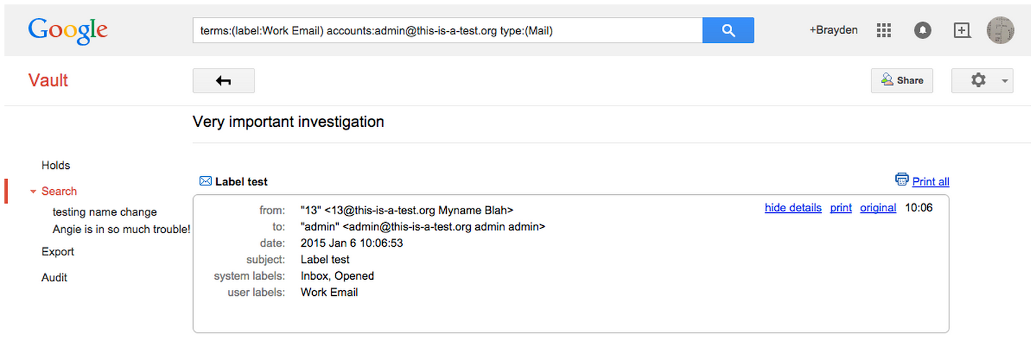This screenshot has width=1036, height=347.
Task: Open the Export section
Action: click(58, 252)
